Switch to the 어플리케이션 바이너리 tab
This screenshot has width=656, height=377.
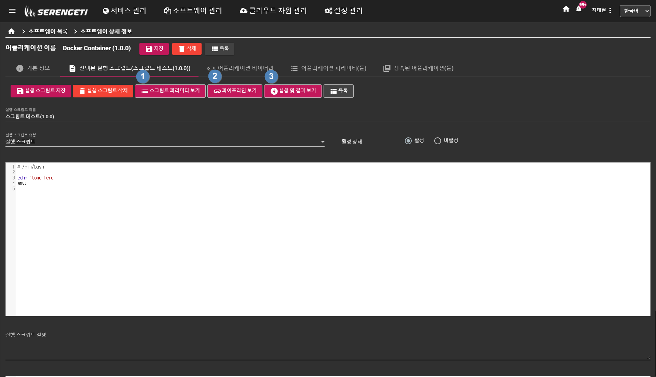pos(241,68)
